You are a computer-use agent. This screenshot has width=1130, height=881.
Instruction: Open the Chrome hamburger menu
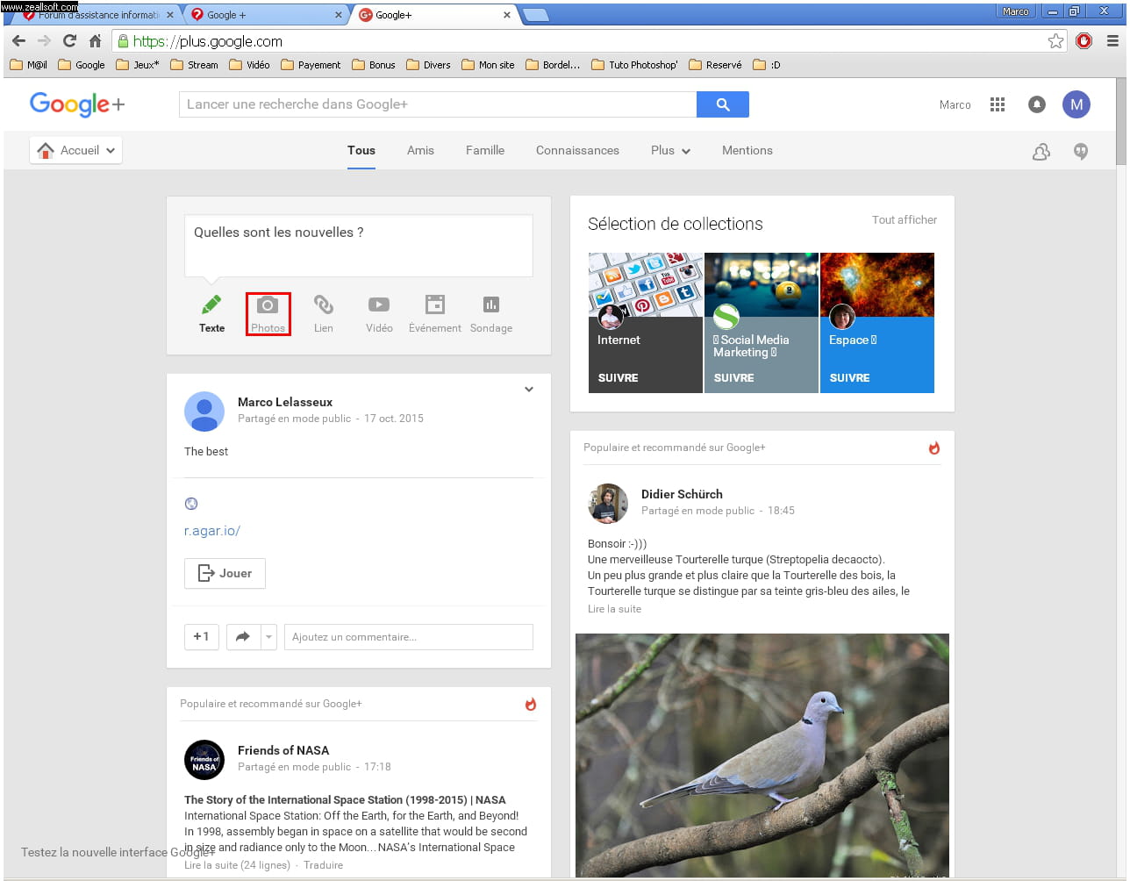pyautogui.click(x=1112, y=41)
